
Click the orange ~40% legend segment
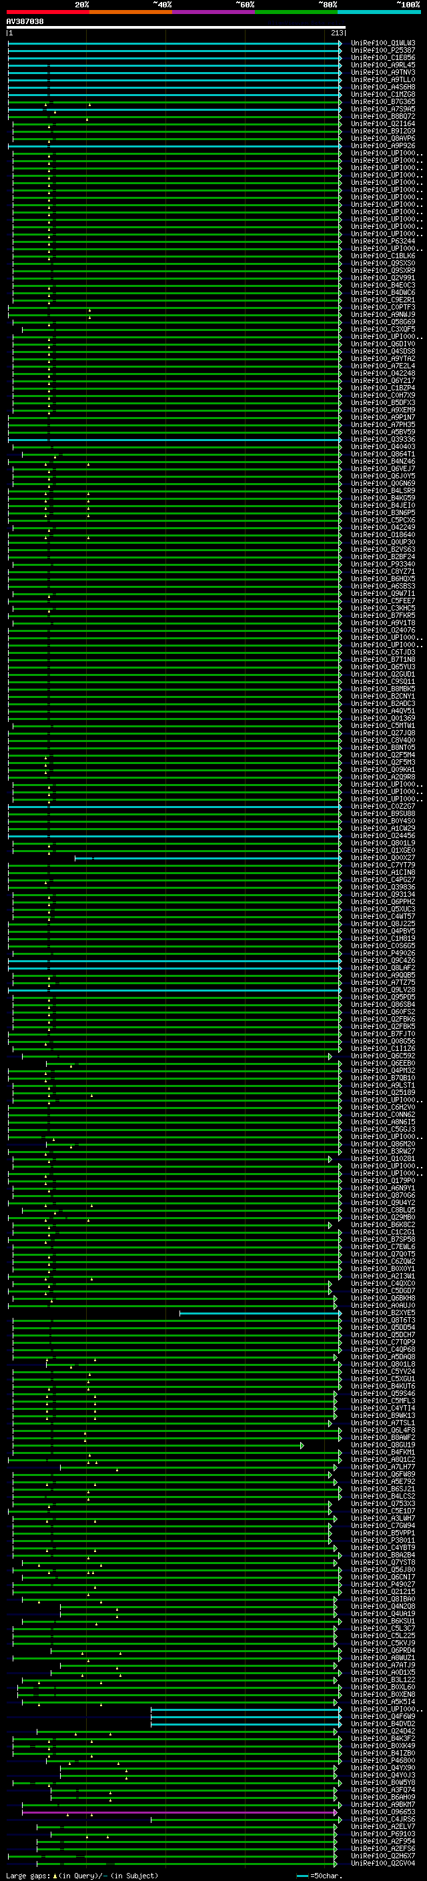tap(131, 12)
